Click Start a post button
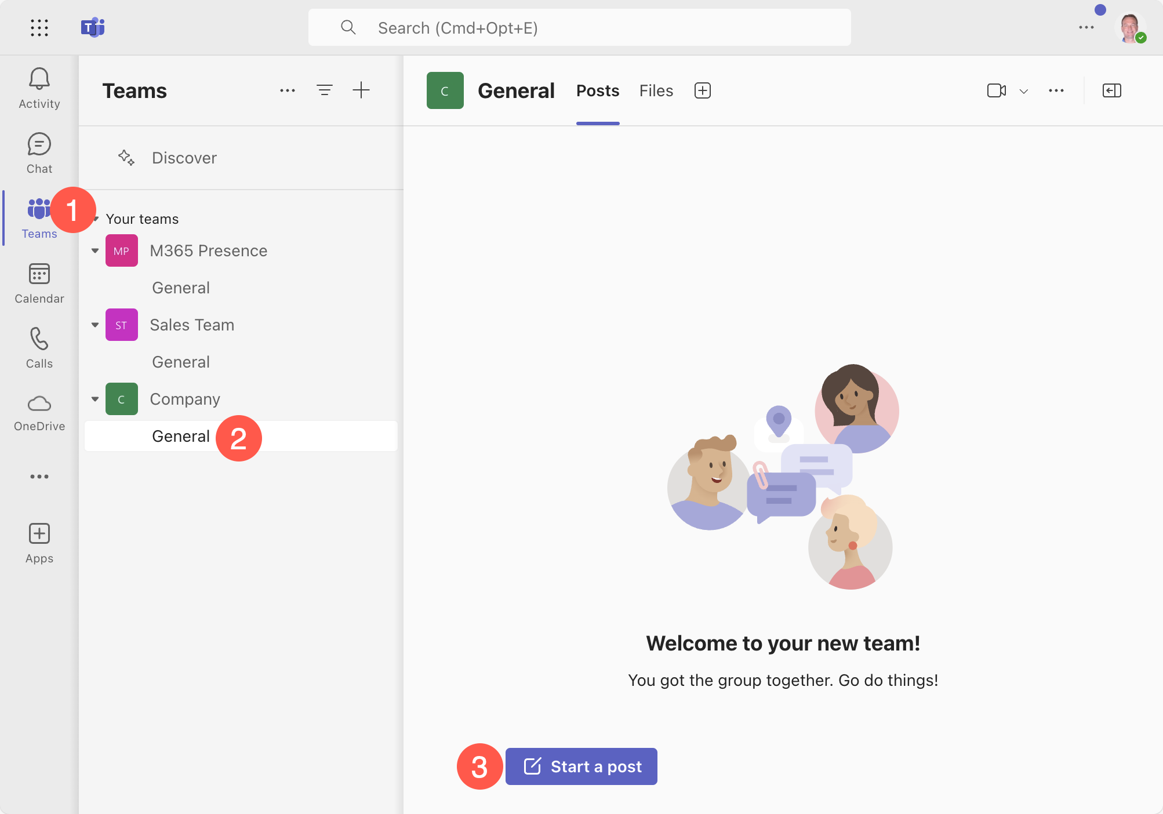The image size is (1163, 814). [580, 766]
